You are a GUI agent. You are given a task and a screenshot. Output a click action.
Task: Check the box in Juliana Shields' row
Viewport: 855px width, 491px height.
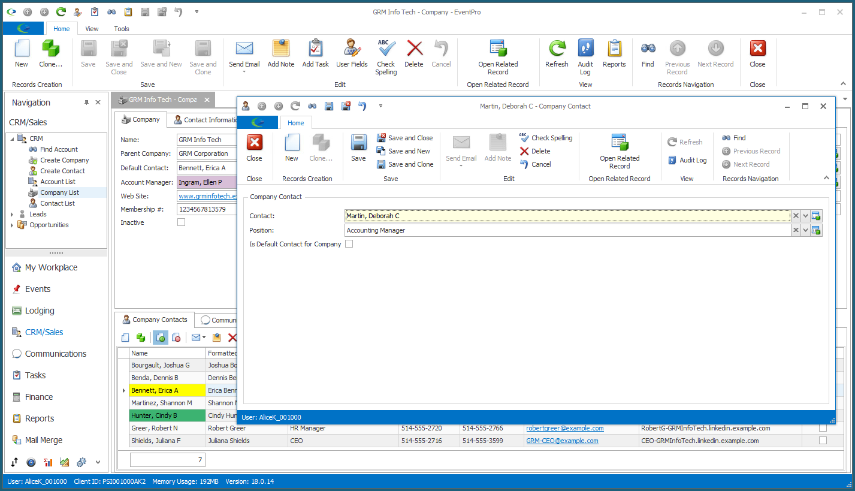coord(823,441)
